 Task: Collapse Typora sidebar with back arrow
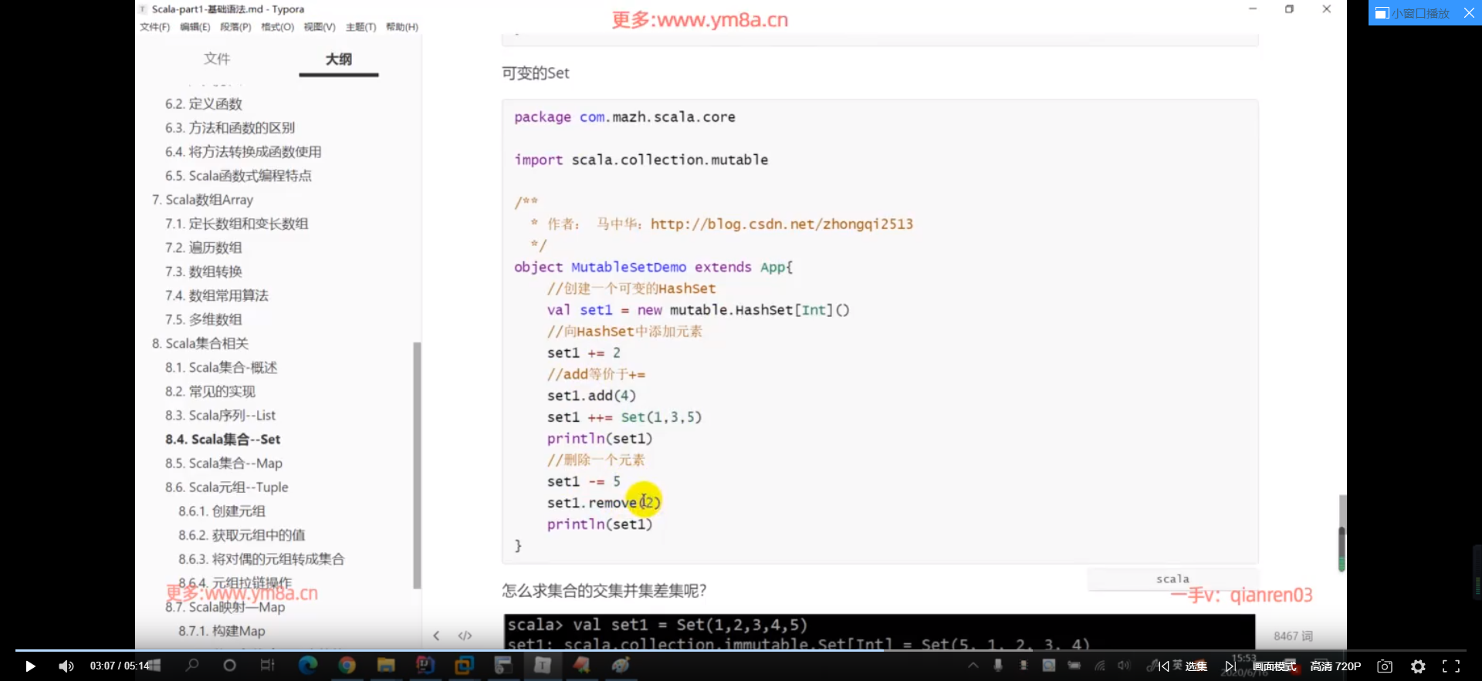coord(436,635)
